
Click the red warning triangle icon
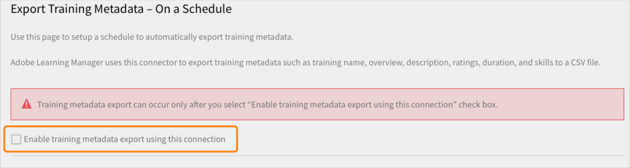click(27, 104)
